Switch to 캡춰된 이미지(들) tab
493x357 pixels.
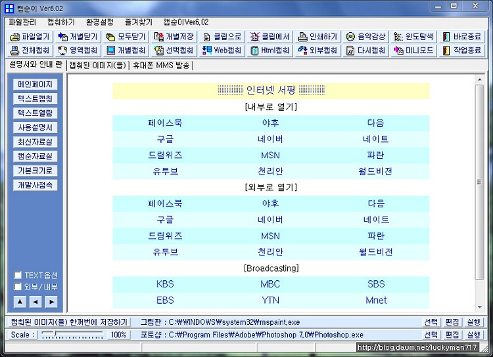click(x=97, y=66)
